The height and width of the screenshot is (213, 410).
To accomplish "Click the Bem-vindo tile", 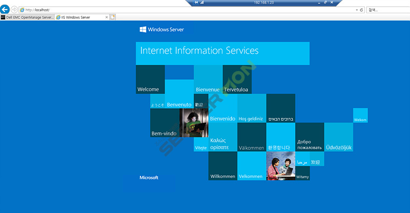I will click(x=165, y=123).
